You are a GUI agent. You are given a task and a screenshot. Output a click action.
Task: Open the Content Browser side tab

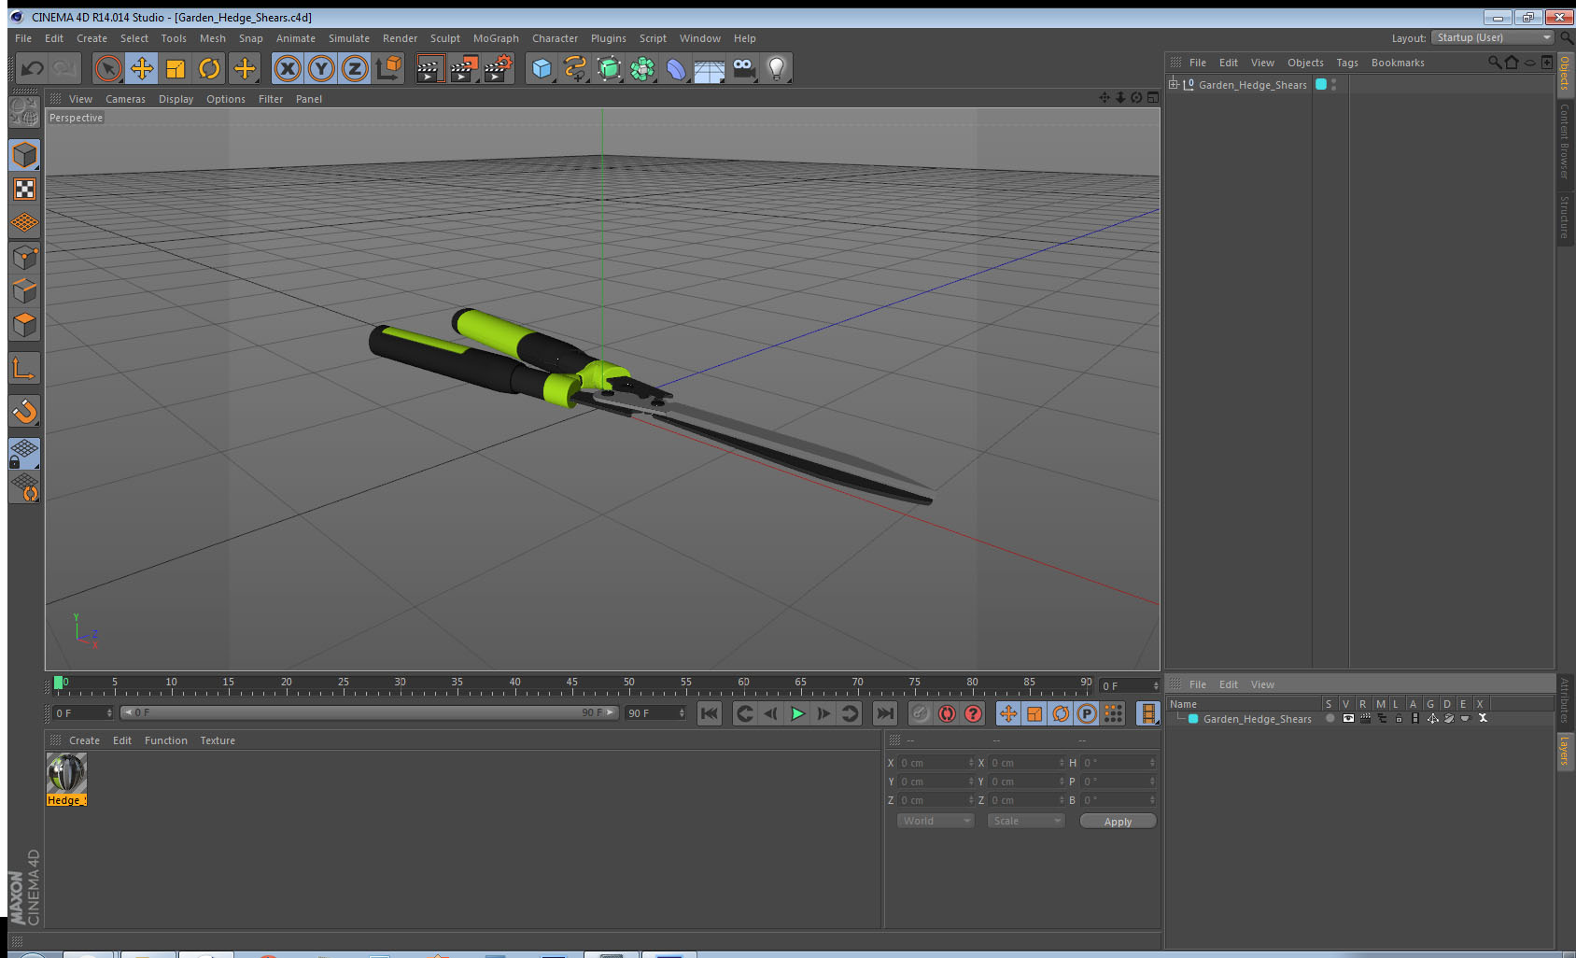(1565, 141)
